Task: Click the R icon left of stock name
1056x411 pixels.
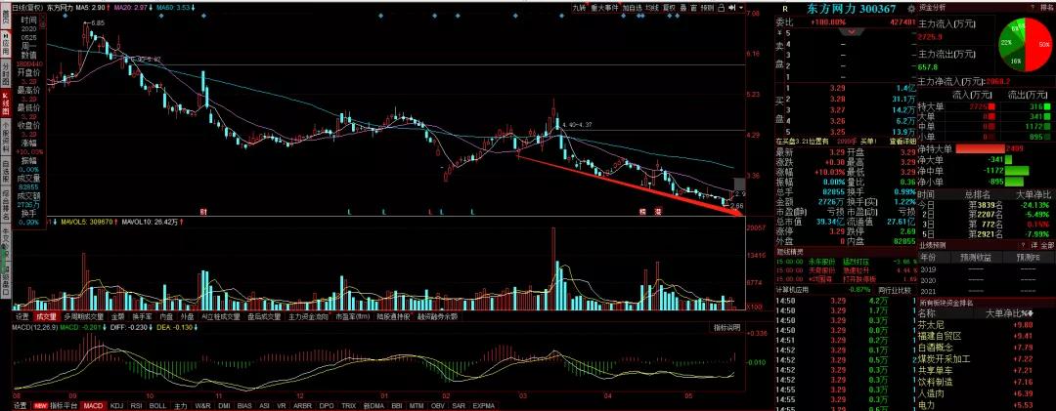Action: pyautogui.click(x=785, y=8)
